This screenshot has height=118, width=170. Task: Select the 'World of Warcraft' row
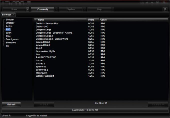tap(101, 76)
